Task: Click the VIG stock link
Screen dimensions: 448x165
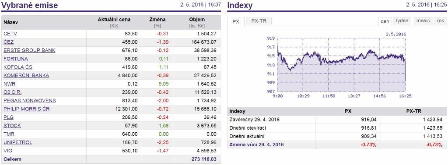Action: [8, 151]
